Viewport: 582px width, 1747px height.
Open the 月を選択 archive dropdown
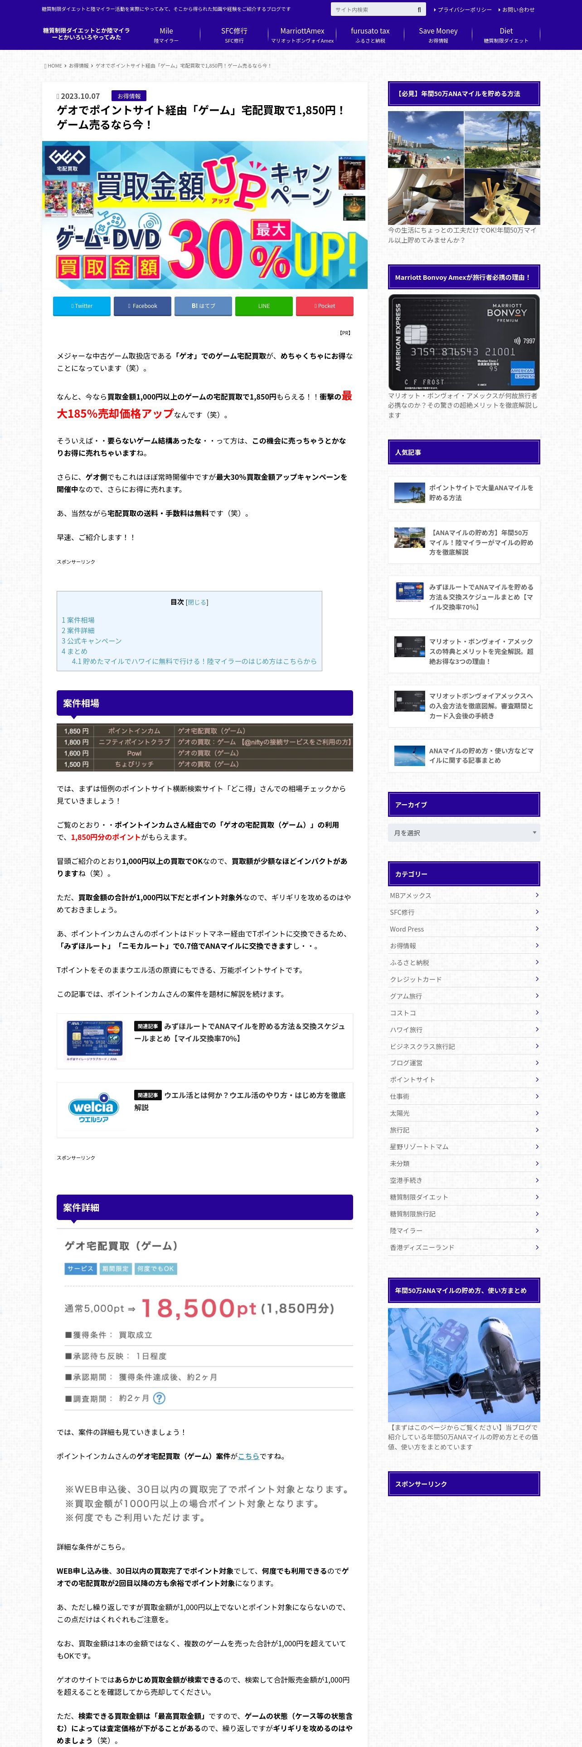pyautogui.click(x=464, y=833)
